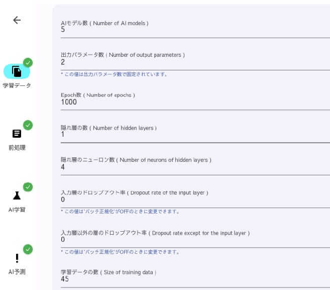The width and height of the screenshot is (330, 290).
Task: Open the AI予測 exclamation icon
Action: point(17,258)
